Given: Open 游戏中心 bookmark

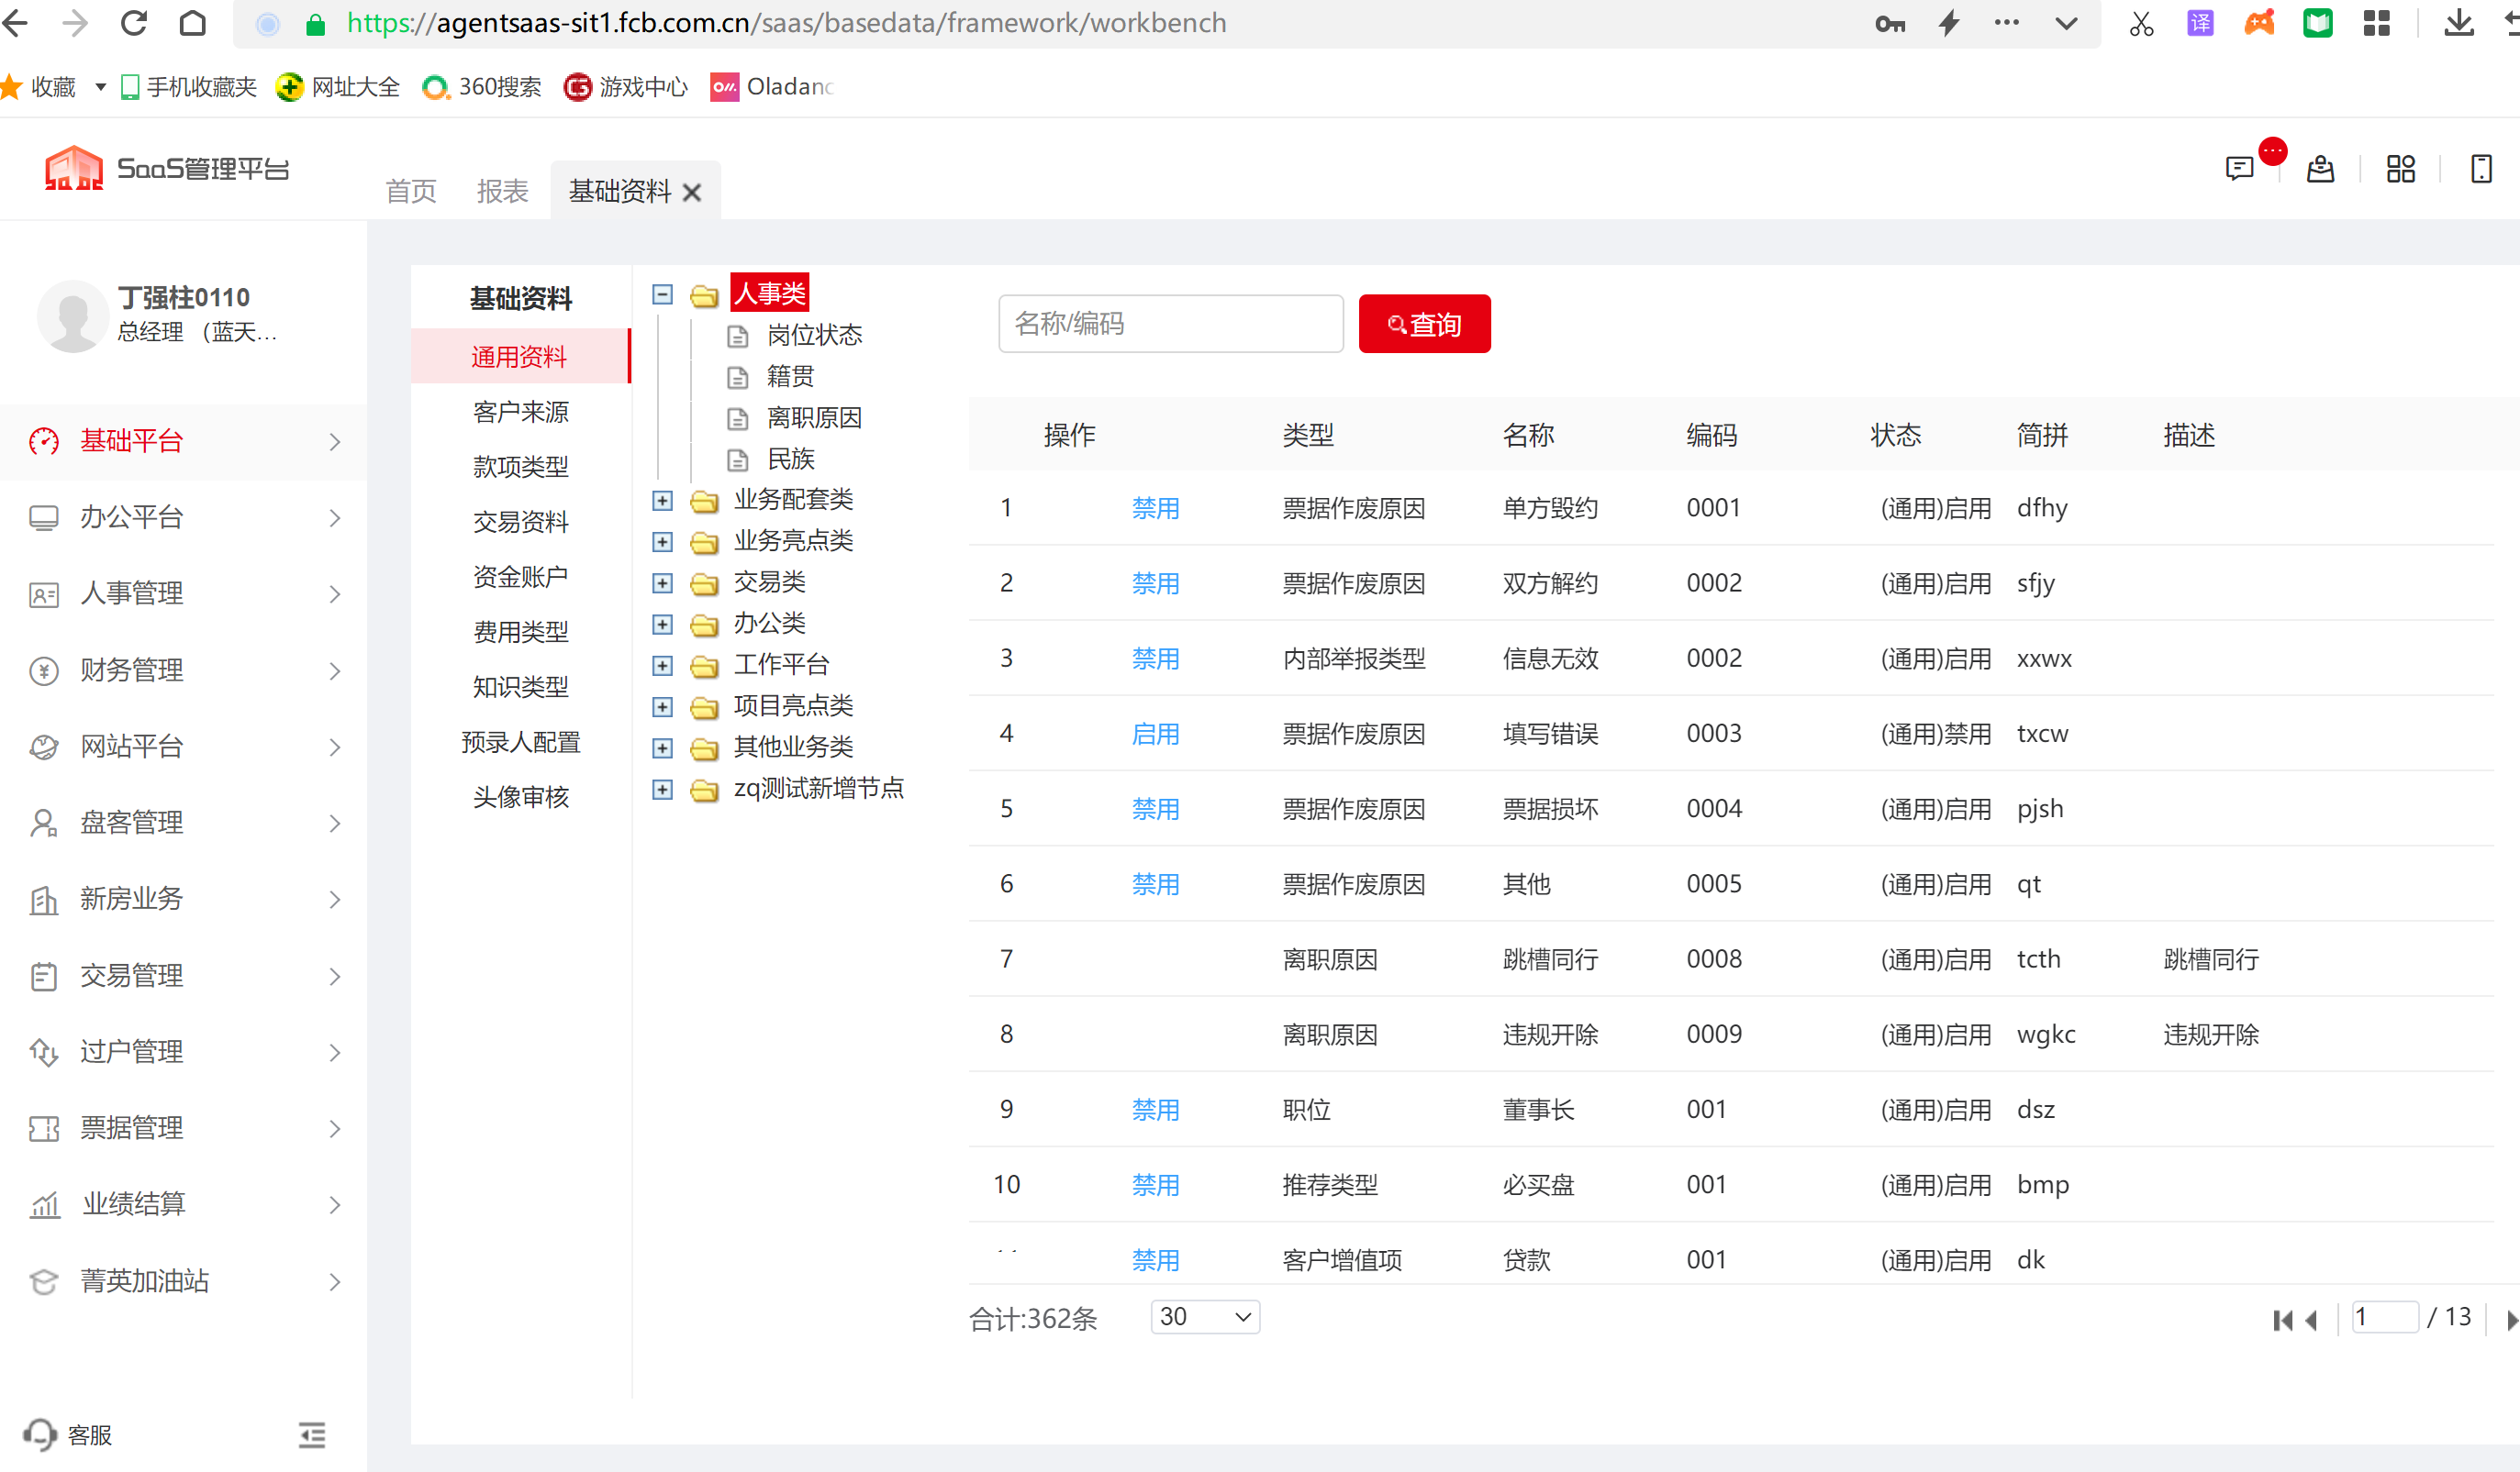Looking at the screenshot, I should 626,87.
